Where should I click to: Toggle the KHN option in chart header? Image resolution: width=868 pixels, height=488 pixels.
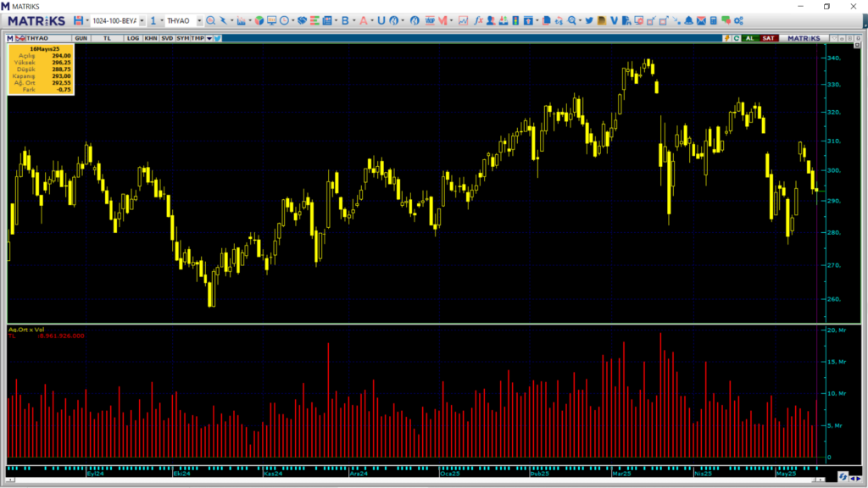pyautogui.click(x=150, y=38)
